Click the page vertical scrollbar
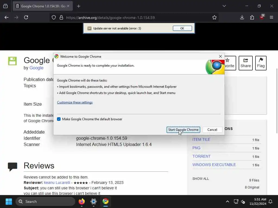 [277, 101]
